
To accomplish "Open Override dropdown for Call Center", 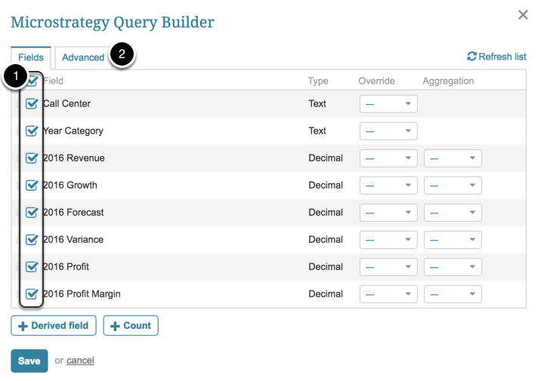I will pyautogui.click(x=388, y=104).
